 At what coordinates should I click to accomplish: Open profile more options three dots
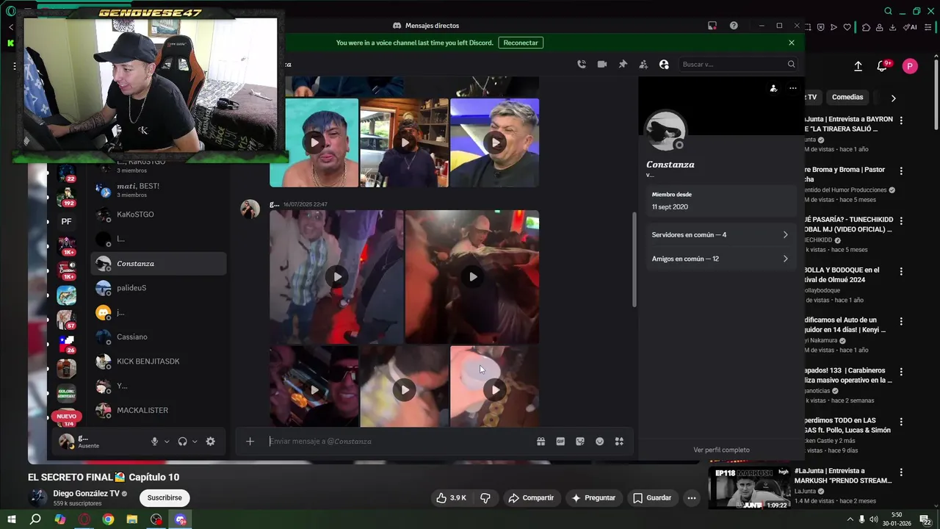tap(792, 88)
